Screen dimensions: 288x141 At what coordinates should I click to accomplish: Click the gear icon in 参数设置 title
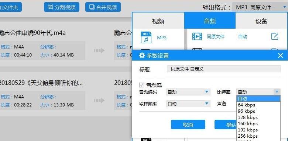[x=142, y=55]
